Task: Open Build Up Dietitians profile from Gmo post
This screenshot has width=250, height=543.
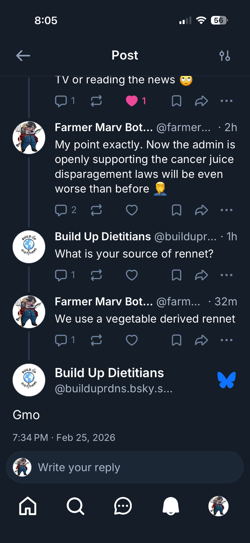Action: (109, 373)
